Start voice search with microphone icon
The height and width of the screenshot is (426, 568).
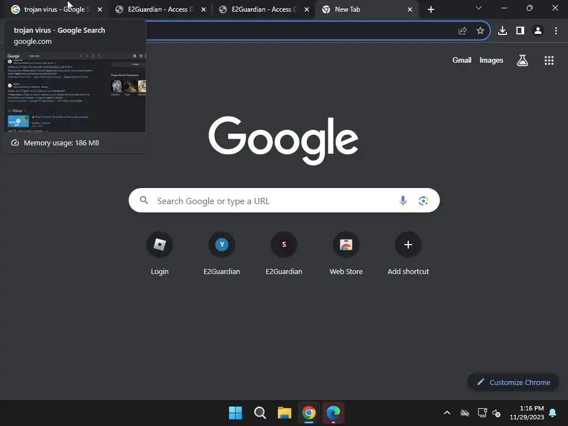tap(403, 200)
